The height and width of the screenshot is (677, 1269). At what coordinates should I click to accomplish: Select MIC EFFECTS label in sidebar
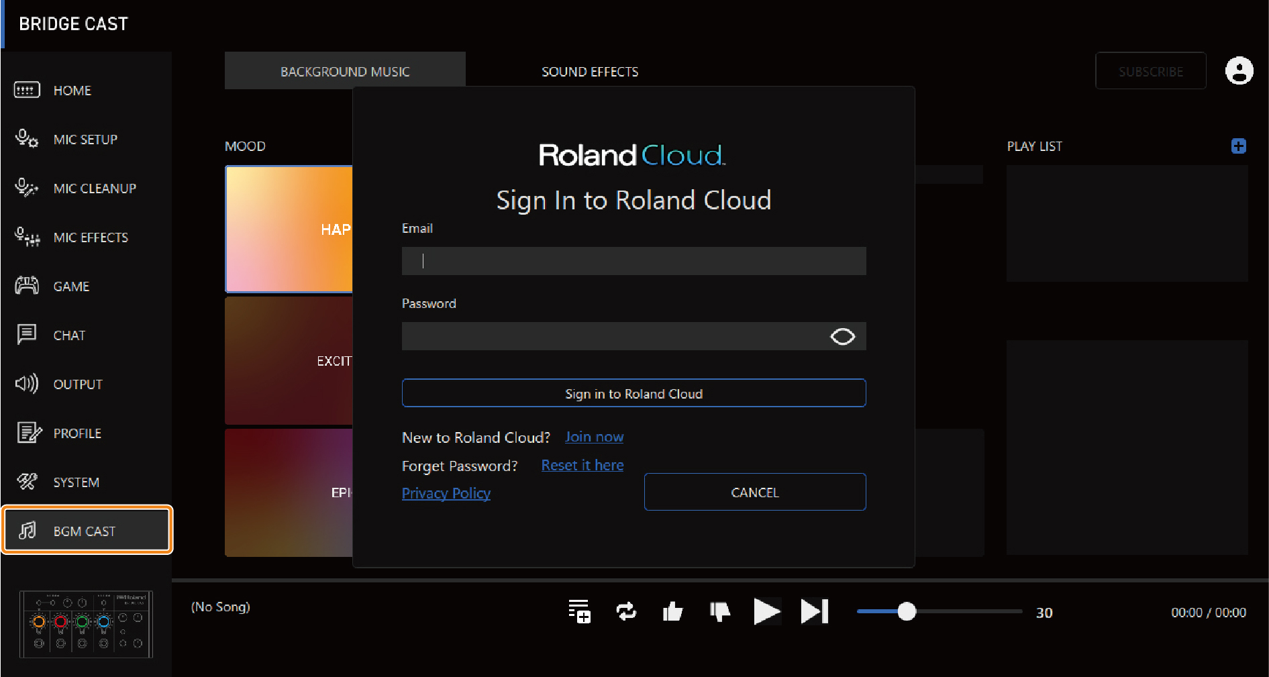(91, 238)
